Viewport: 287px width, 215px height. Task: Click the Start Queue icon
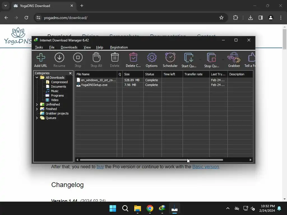pos(189,60)
